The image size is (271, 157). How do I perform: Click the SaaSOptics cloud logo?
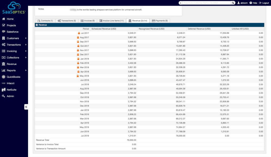click(14, 8)
